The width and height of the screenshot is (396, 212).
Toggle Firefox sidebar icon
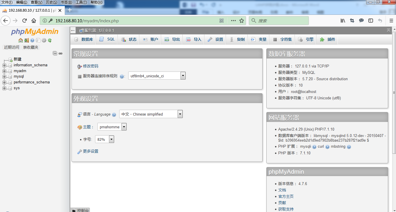point(371,21)
